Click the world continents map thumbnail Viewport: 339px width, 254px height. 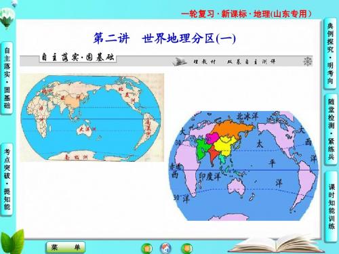click(92, 117)
